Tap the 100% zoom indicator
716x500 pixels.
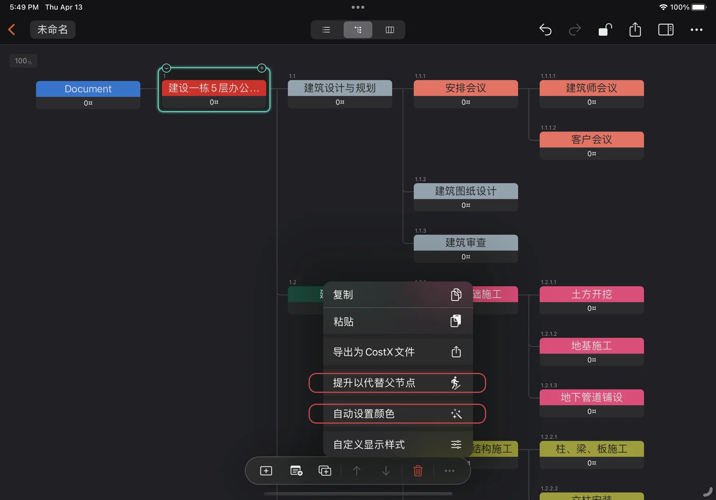coord(23,61)
